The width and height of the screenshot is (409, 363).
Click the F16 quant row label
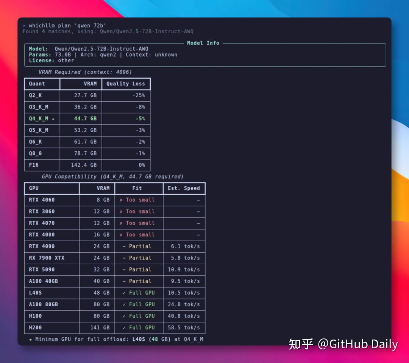(x=34, y=165)
